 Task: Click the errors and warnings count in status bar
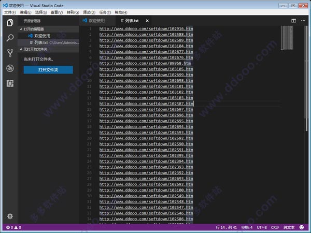coord(13,227)
